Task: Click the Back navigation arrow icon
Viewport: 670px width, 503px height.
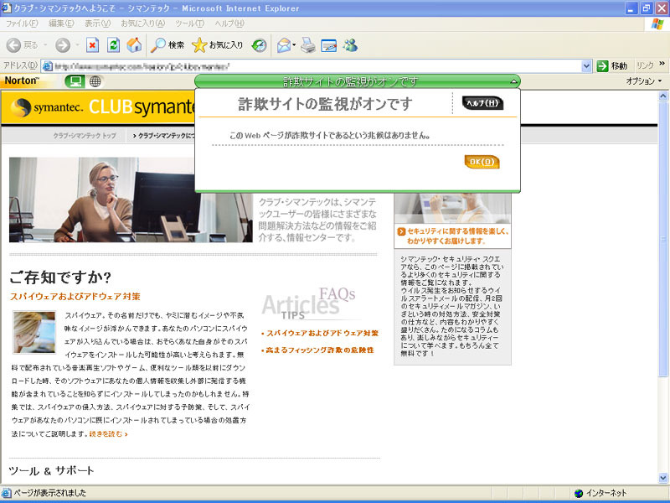Action: point(13,45)
